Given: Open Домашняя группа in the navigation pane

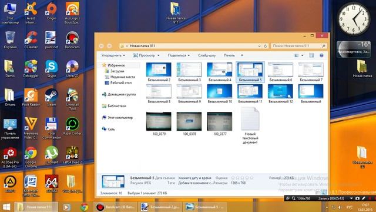Looking at the screenshot, I should tap(122, 94).
